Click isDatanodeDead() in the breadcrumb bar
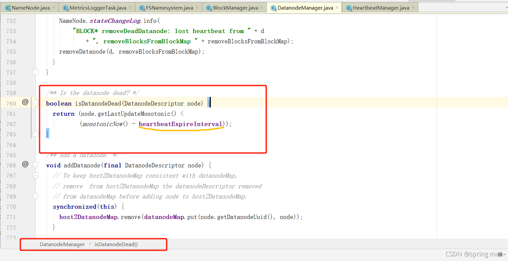508x261 pixels. click(116, 244)
